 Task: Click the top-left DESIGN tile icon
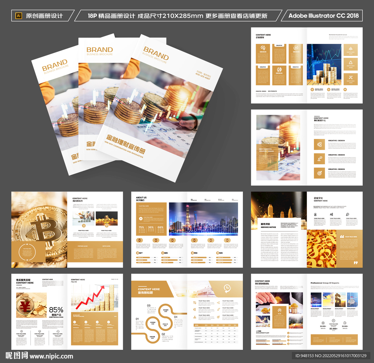pyautogui.click(x=263, y=48)
